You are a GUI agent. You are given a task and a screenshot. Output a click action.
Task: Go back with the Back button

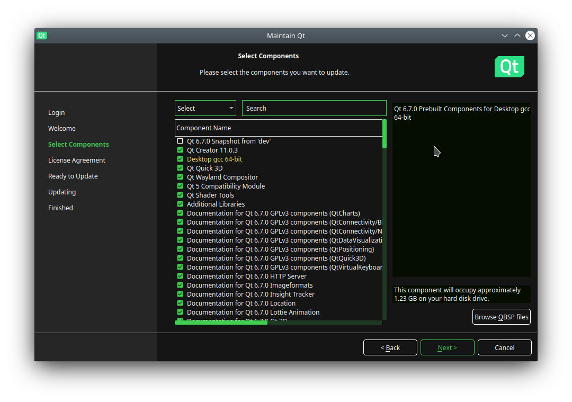(x=390, y=347)
